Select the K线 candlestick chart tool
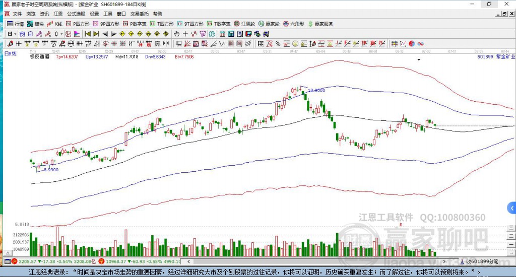 (54, 24)
